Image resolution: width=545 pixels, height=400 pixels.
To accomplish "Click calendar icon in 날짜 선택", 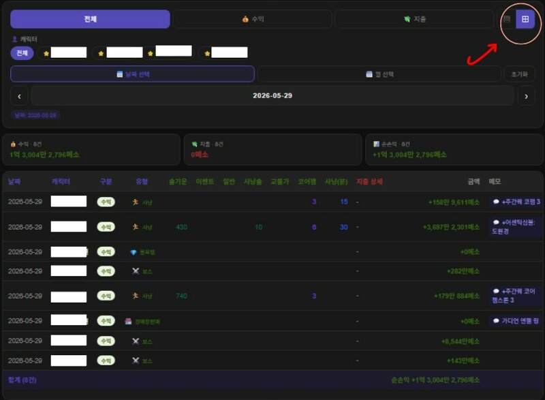I will click(120, 74).
